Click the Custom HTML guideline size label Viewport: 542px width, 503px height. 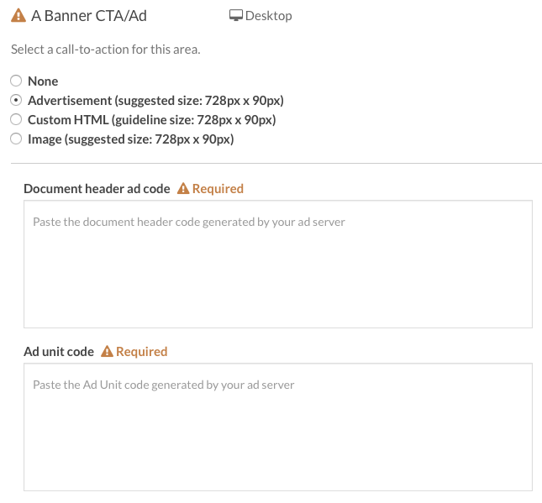[152, 120]
